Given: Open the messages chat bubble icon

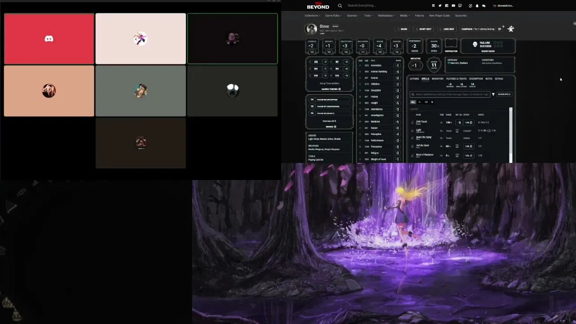Looking at the screenshot, I should (484, 6).
